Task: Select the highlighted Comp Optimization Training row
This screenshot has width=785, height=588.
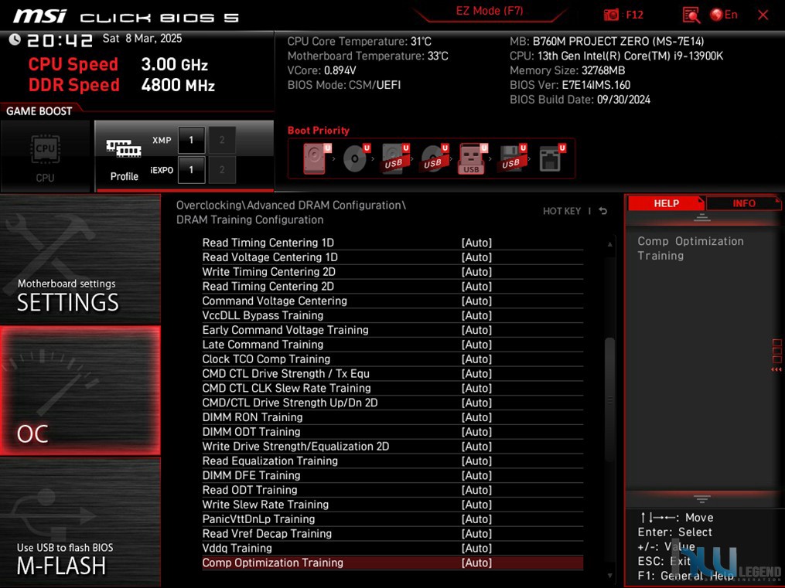Action: point(393,563)
